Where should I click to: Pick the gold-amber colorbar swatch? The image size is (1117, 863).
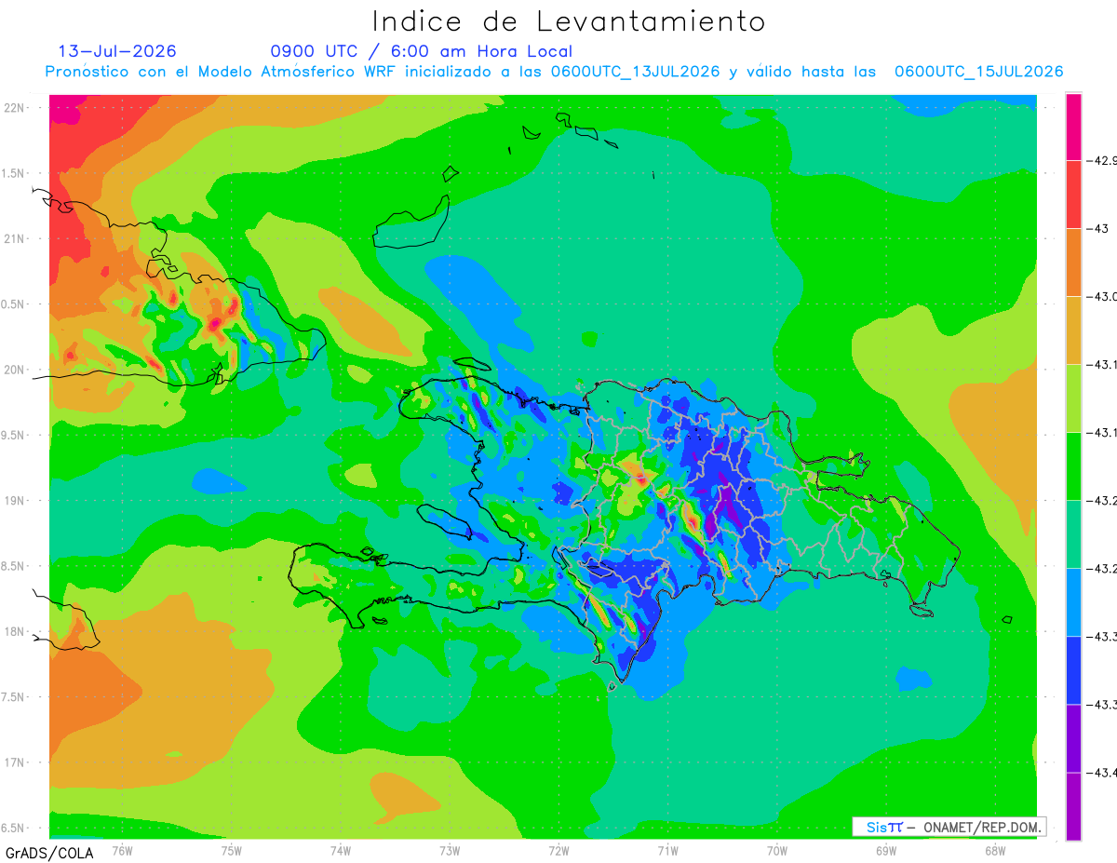click(1073, 330)
